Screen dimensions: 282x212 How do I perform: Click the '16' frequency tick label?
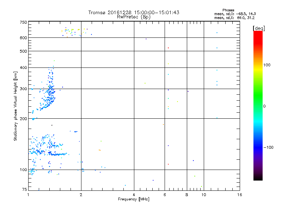click(x=240, y=195)
